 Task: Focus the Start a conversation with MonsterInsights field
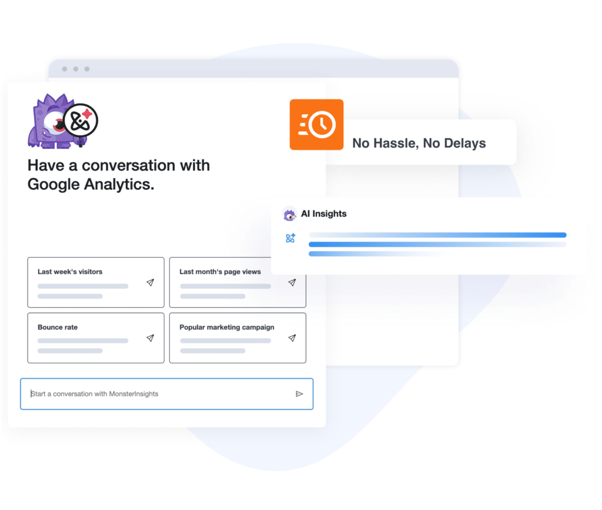pyautogui.click(x=166, y=394)
